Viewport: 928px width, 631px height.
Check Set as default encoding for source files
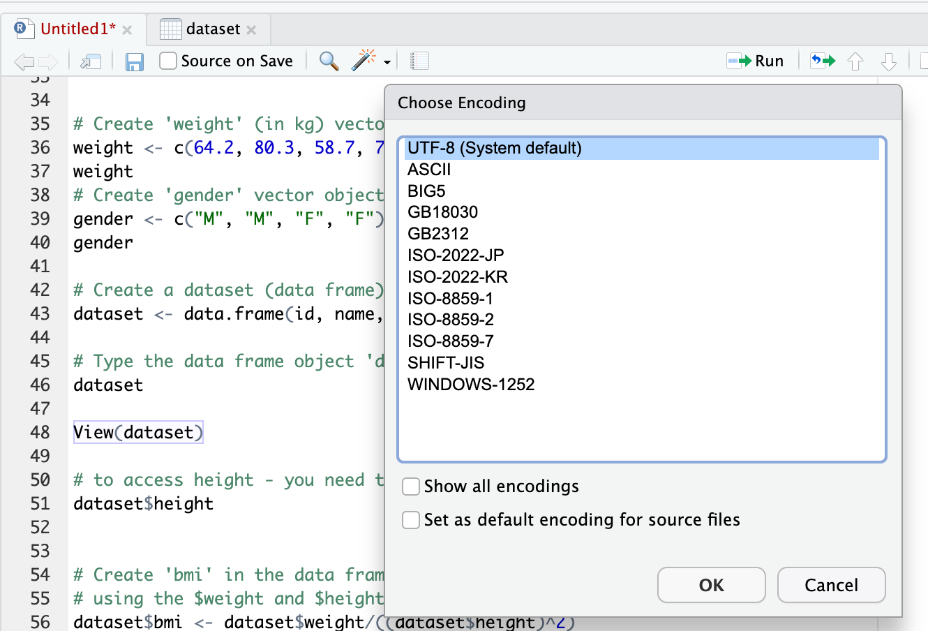[411, 520]
